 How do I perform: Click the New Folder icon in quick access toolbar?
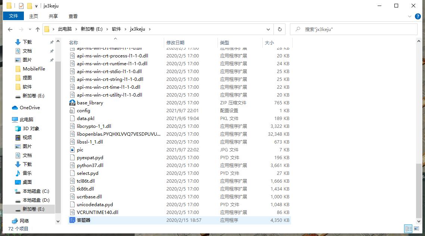[x=29, y=6]
